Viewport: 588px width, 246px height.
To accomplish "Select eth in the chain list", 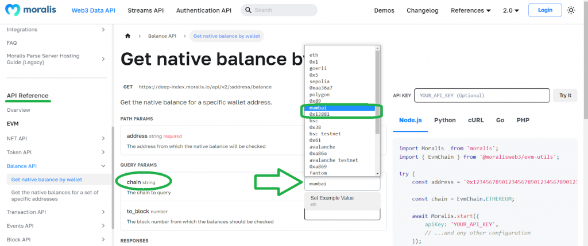I will click(x=340, y=55).
